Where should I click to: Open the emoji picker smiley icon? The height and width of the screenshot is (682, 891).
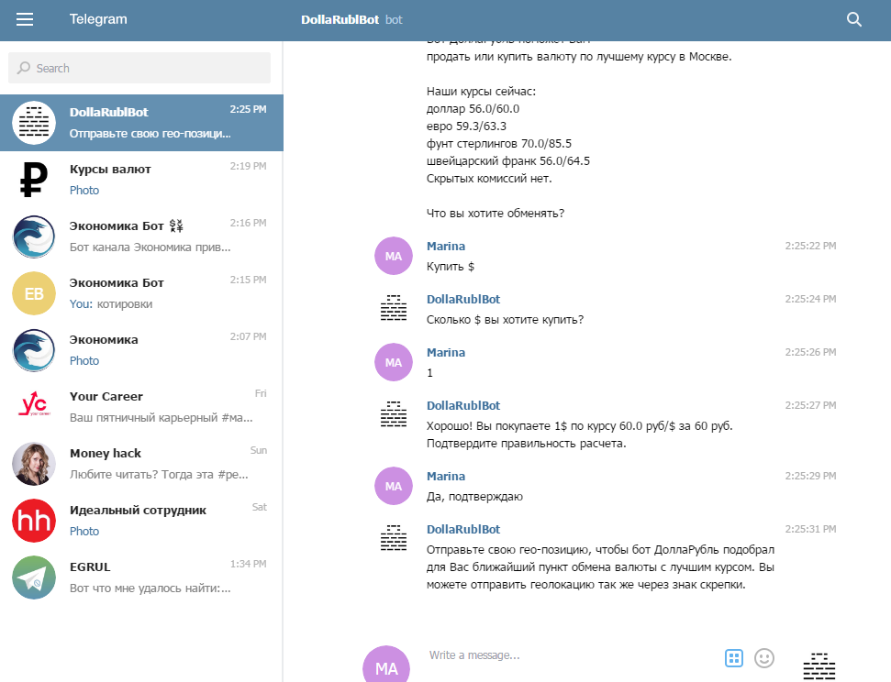pyautogui.click(x=764, y=657)
